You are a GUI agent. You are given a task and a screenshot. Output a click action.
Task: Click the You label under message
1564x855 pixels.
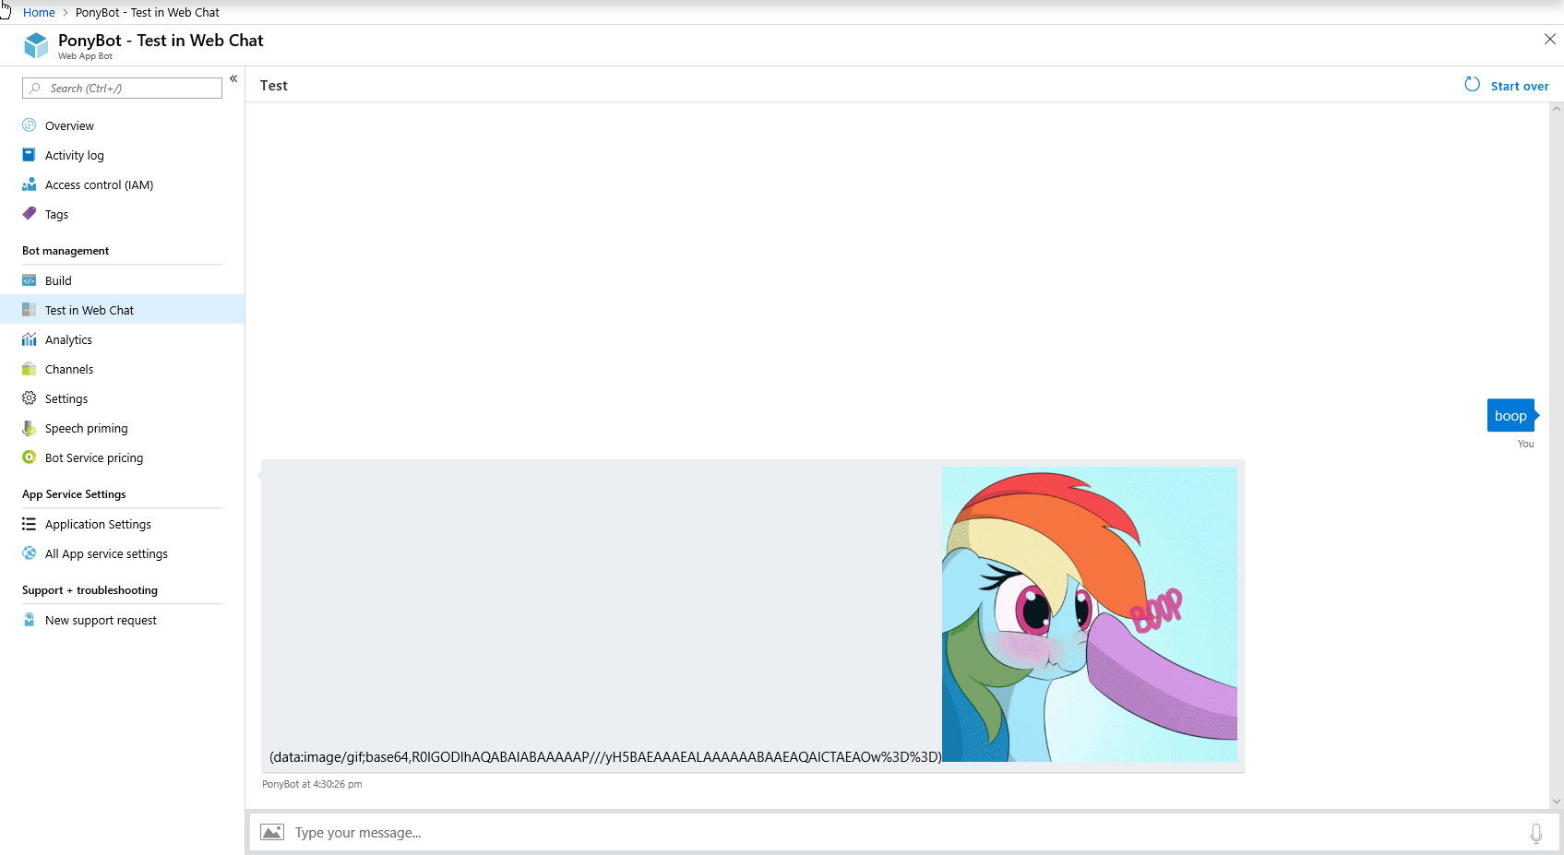click(x=1526, y=444)
